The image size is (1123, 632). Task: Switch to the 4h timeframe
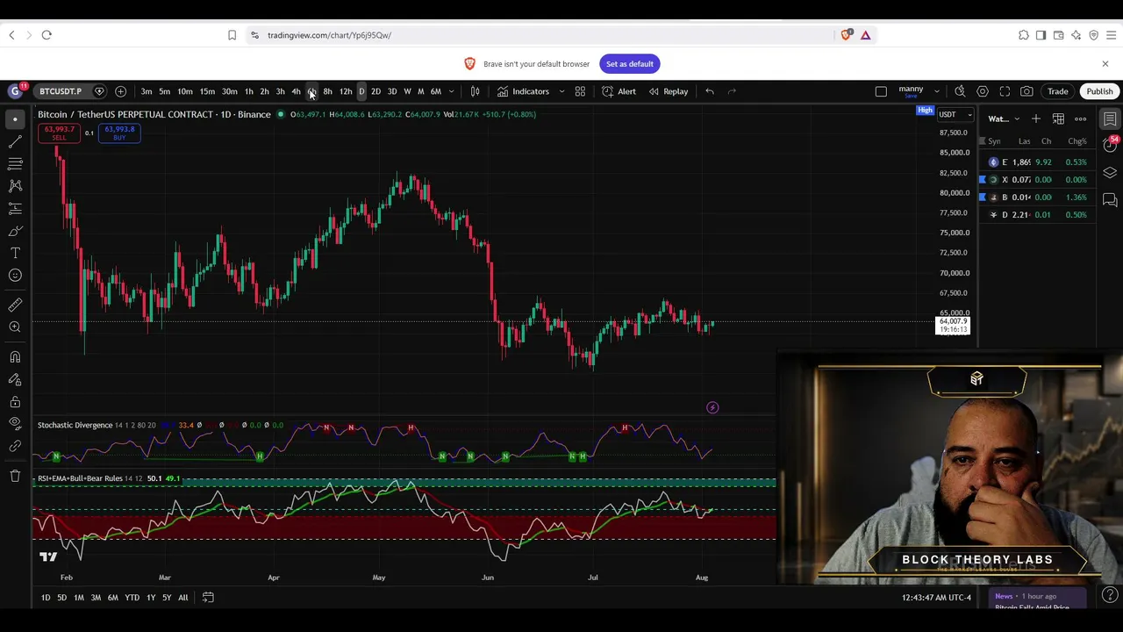click(296, 91)
